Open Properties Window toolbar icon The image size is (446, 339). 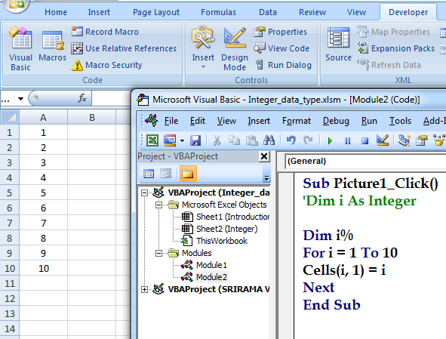click(422, 140)
